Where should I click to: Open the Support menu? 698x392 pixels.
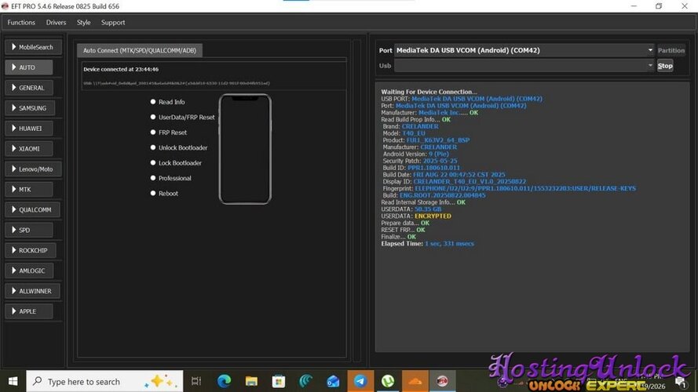tap(112, 22)
